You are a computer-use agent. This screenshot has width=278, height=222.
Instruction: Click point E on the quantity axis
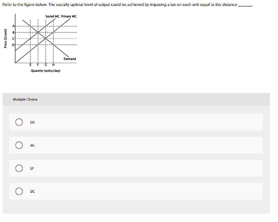(30, 65)
